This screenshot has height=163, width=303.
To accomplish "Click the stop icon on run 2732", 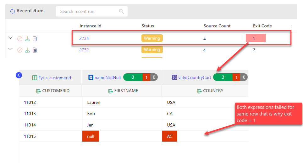I will 20,50.
